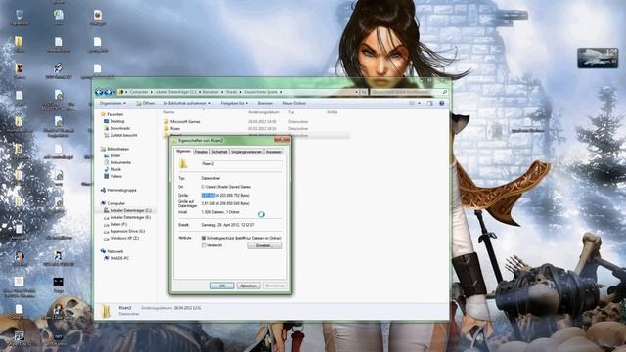Open the views dropdown arrow

tap(419, 103)
